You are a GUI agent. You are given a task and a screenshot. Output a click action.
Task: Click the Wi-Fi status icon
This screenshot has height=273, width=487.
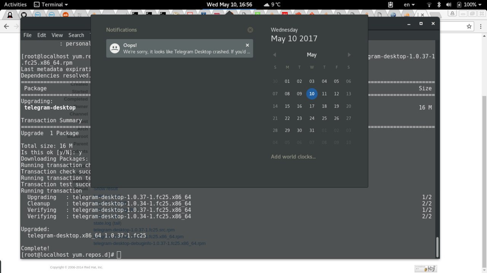point(429,5)
